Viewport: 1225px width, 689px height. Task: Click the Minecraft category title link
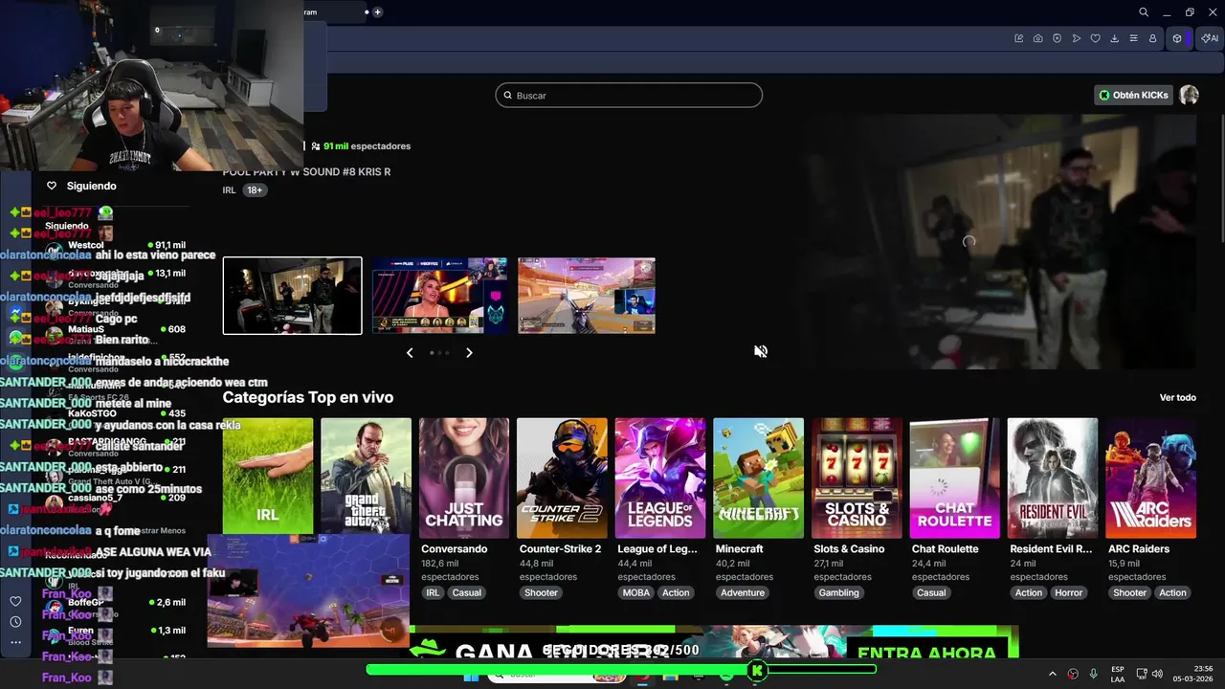[x=739, y=549]
